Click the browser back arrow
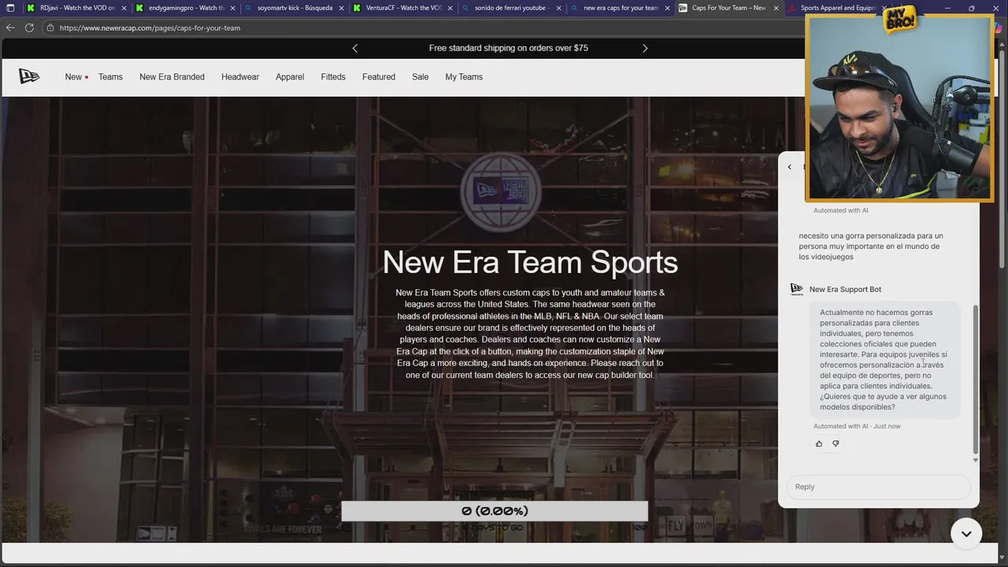The height and width of the screenshot is (567, 1008). click(x=10, y=28)
